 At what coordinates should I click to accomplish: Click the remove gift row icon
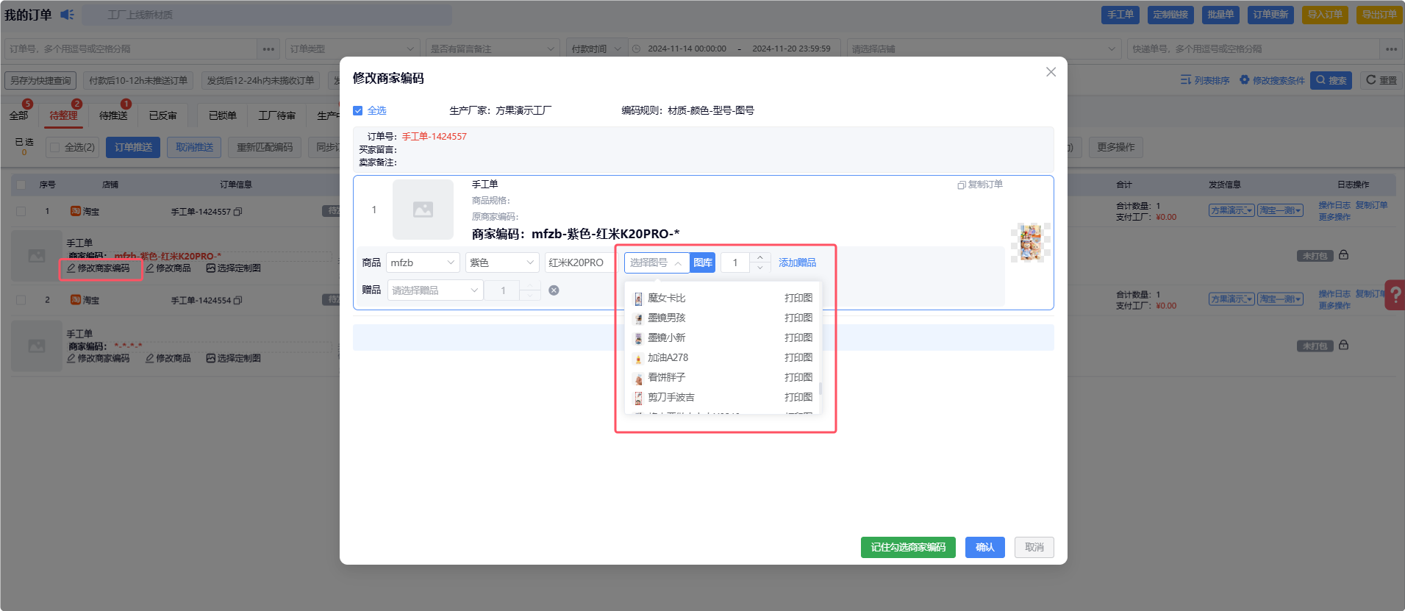tap(554, 290)
